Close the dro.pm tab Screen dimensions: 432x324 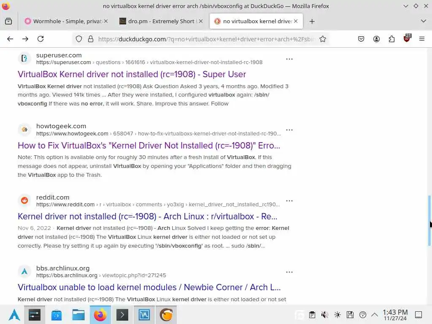pos(200,21)
